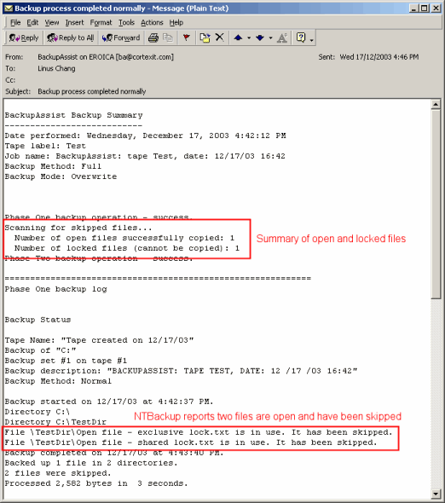This screenshot has height=503, width=445.
Task: Click the 'Backup started on 12/17/03' line
Action: [109, 402]
